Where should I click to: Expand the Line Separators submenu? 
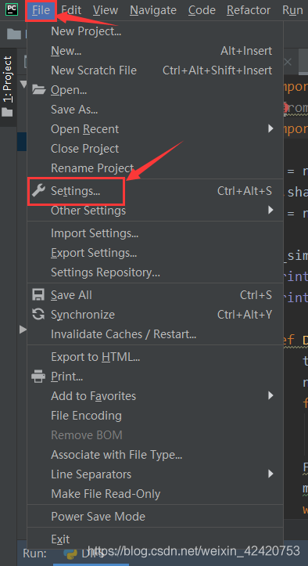click(155, 474)
